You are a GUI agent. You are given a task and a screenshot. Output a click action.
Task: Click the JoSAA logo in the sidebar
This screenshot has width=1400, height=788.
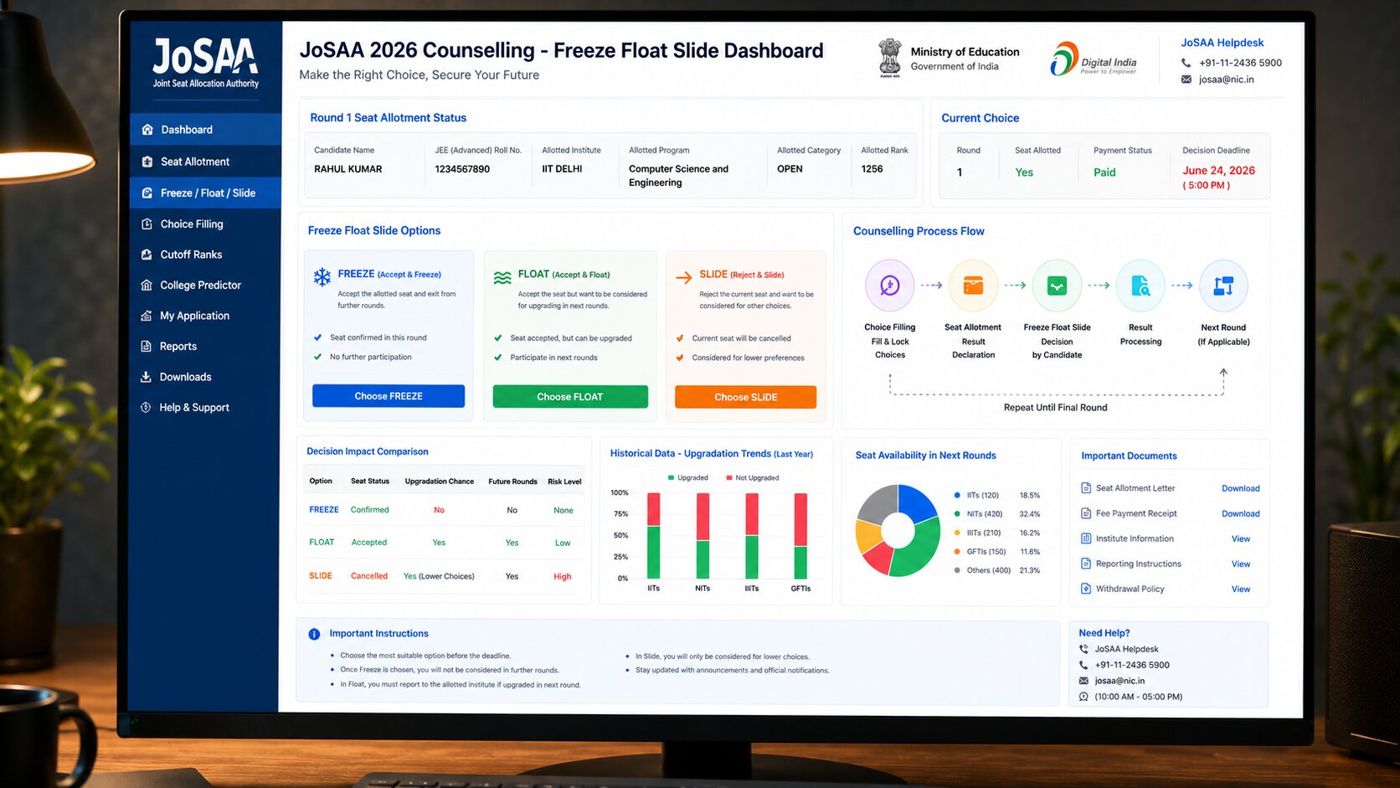pyautogui.click(x=205, y=63)
